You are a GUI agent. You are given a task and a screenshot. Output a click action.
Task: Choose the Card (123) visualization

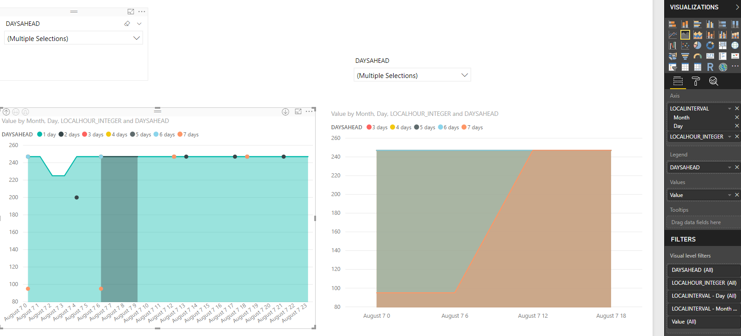[710, 56]
